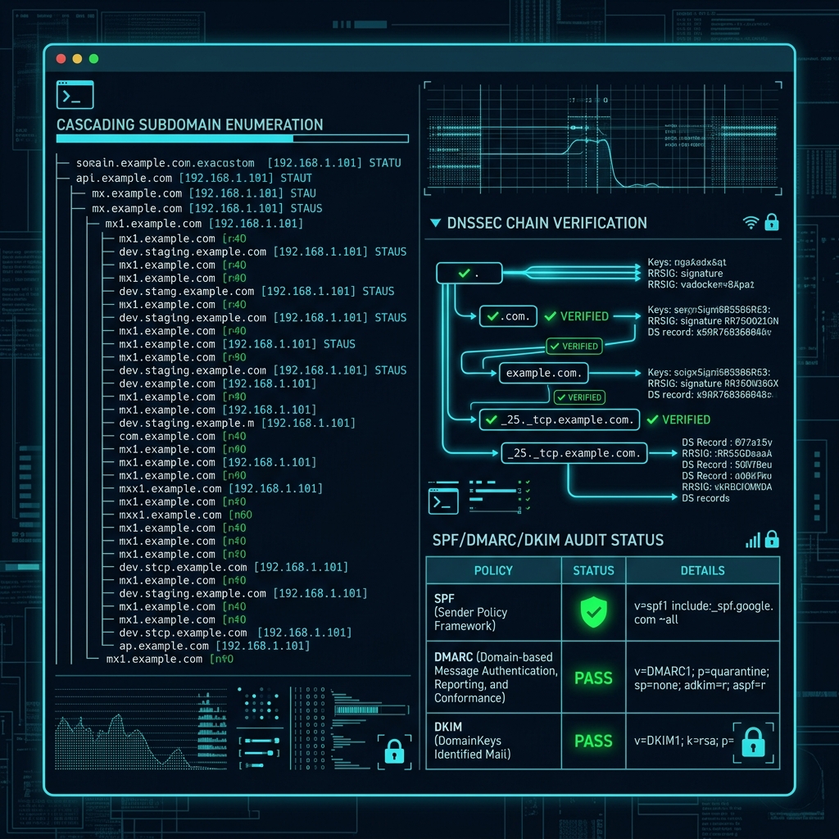Viewport: 839px width, 839px height.
Task: Click the signal waveform graph
Action: (x=603, y=138)
